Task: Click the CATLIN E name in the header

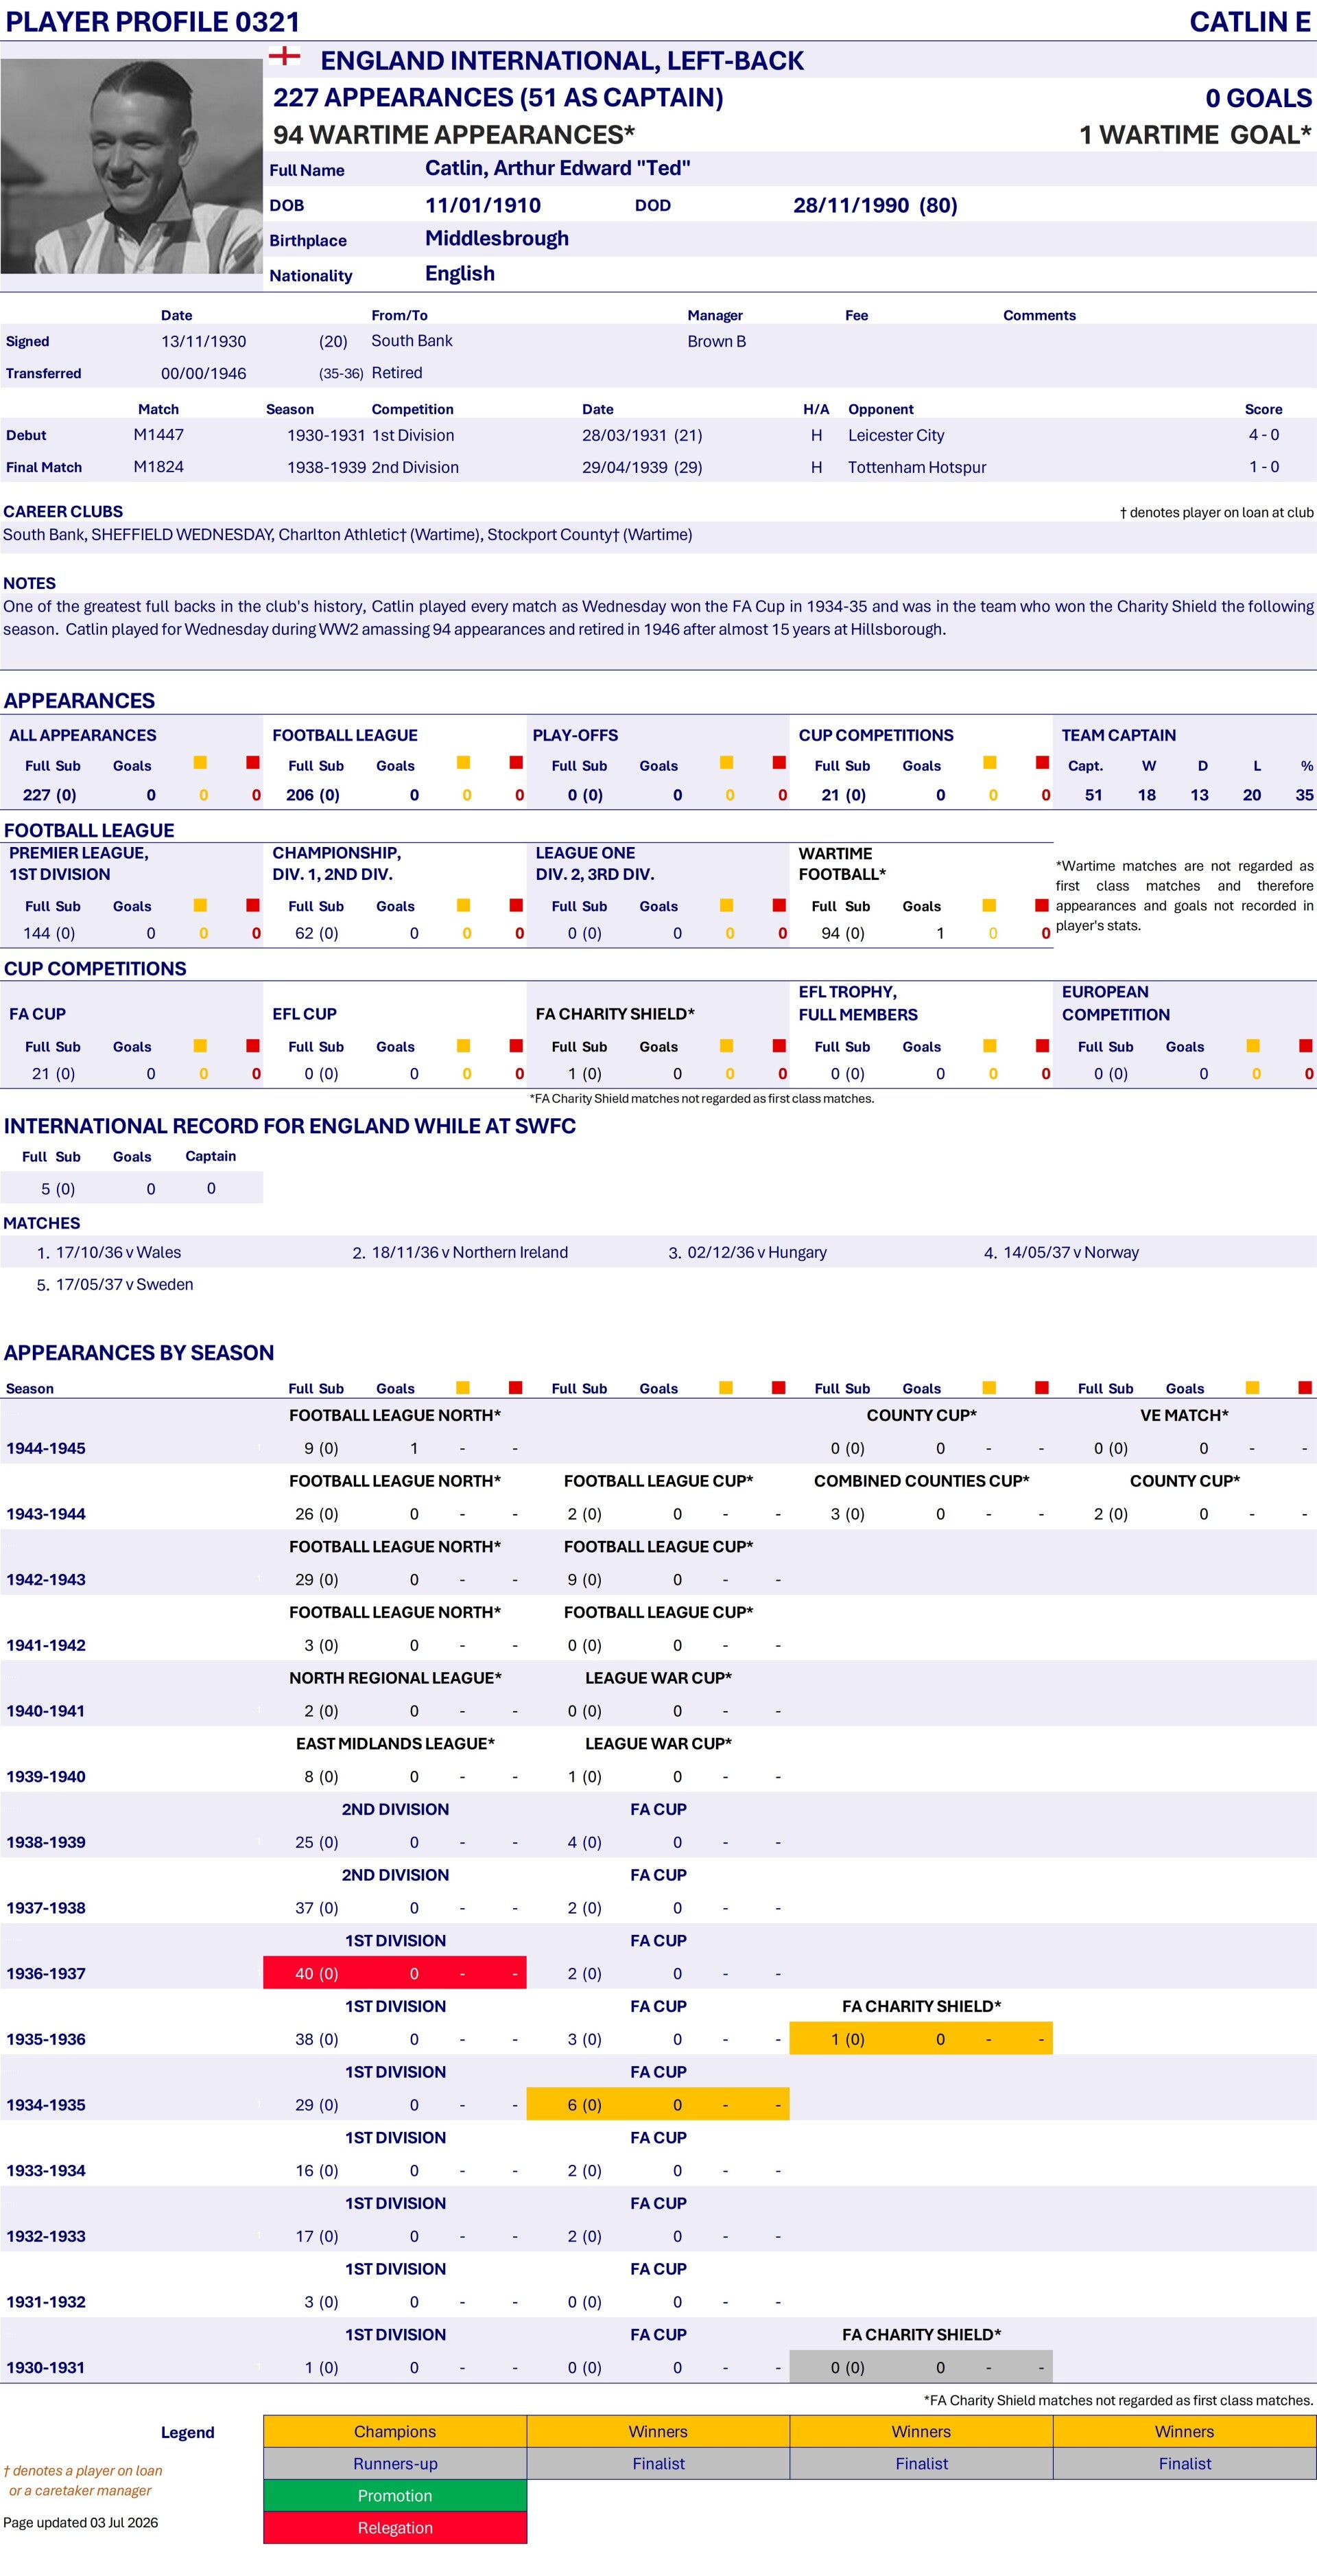Action: click(1250, 22)
